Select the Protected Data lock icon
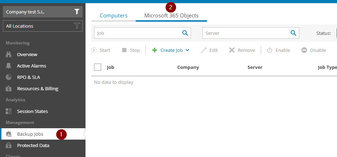This screenshot has width=337, height=157. coord(9,146)
